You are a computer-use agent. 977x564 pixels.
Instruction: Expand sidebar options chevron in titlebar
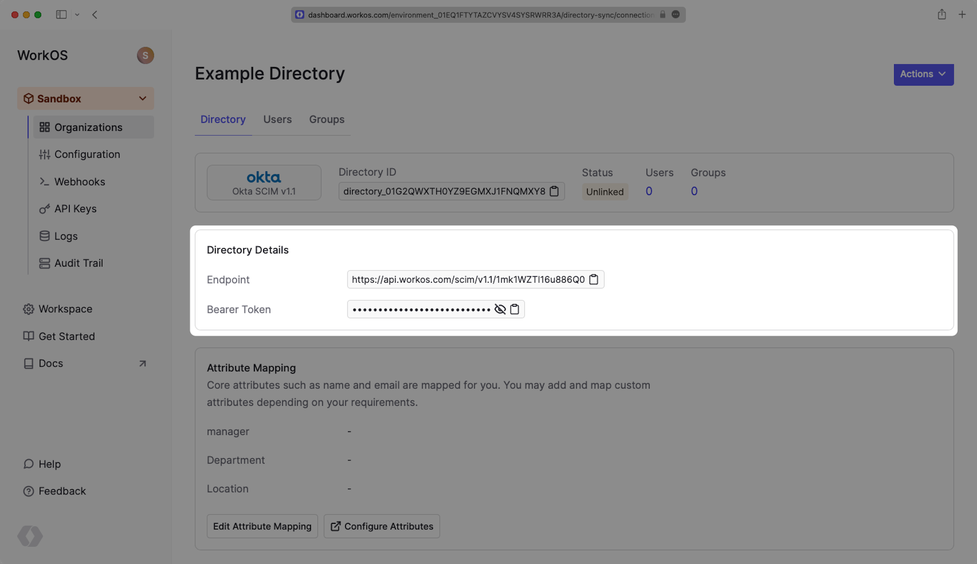click(x=77, y=15)
